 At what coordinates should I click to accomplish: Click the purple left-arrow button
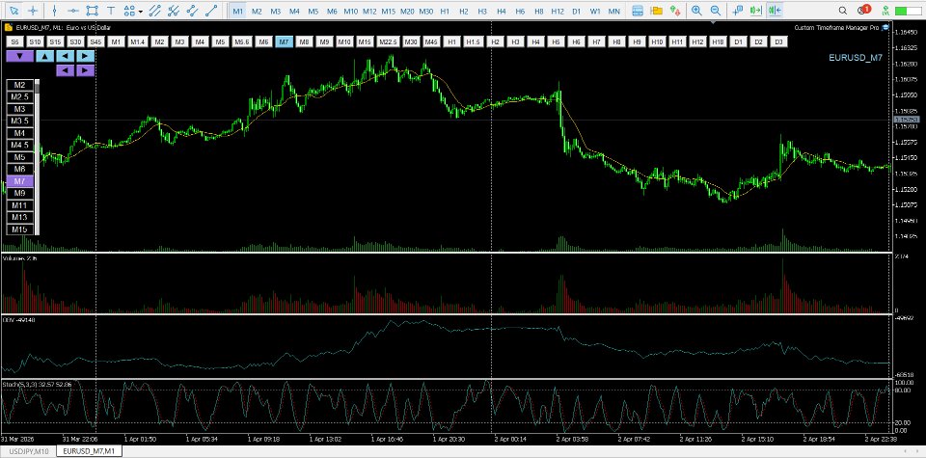(x=66, y=70)
